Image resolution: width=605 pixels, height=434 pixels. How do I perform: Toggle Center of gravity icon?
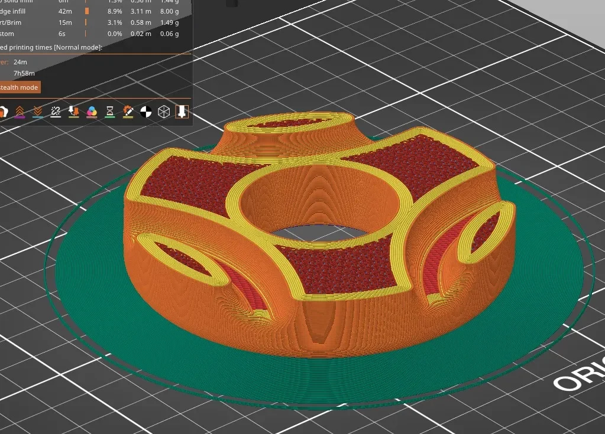pos(146,112)
